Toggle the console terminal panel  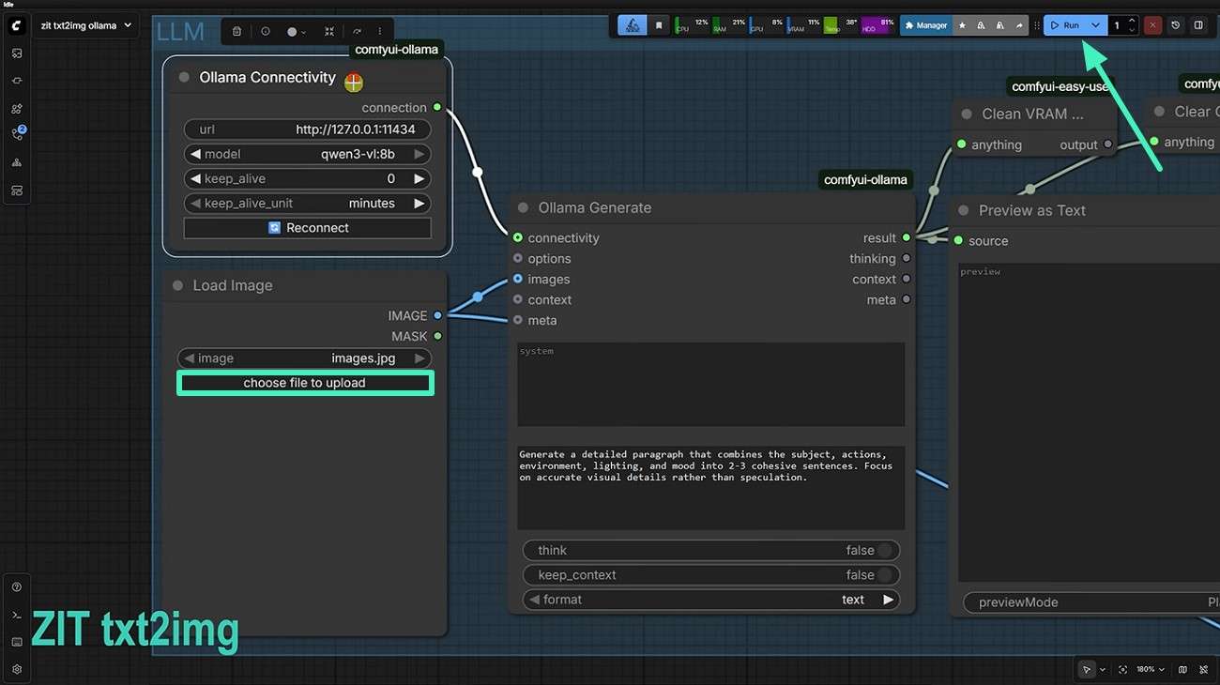17,615
